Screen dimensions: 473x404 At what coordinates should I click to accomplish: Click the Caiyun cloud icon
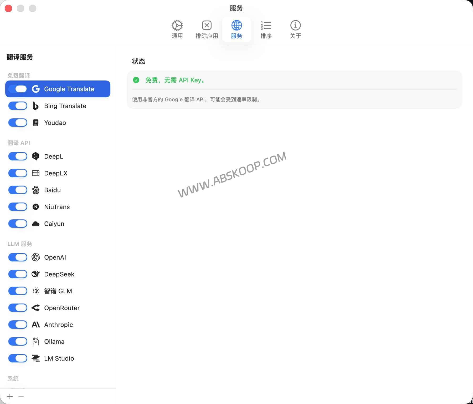coord(36,224)
